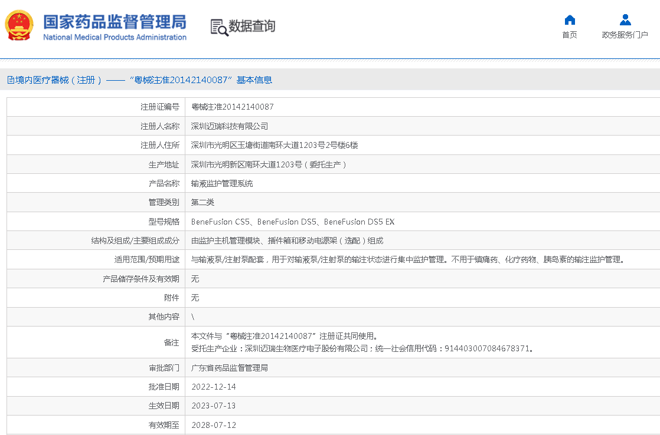Image resolution: width=660 pixels, height=435 pixels.
Task: Click the 数据查询 magnifier document icon
Action: [x=219, y=27]
